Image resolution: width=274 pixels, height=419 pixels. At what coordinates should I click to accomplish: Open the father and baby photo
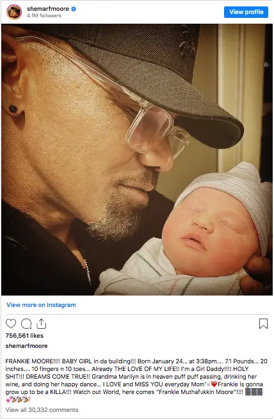[137, 159]
